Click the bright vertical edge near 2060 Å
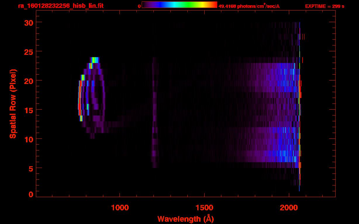359x224 pixels. [x=300, y=106]
